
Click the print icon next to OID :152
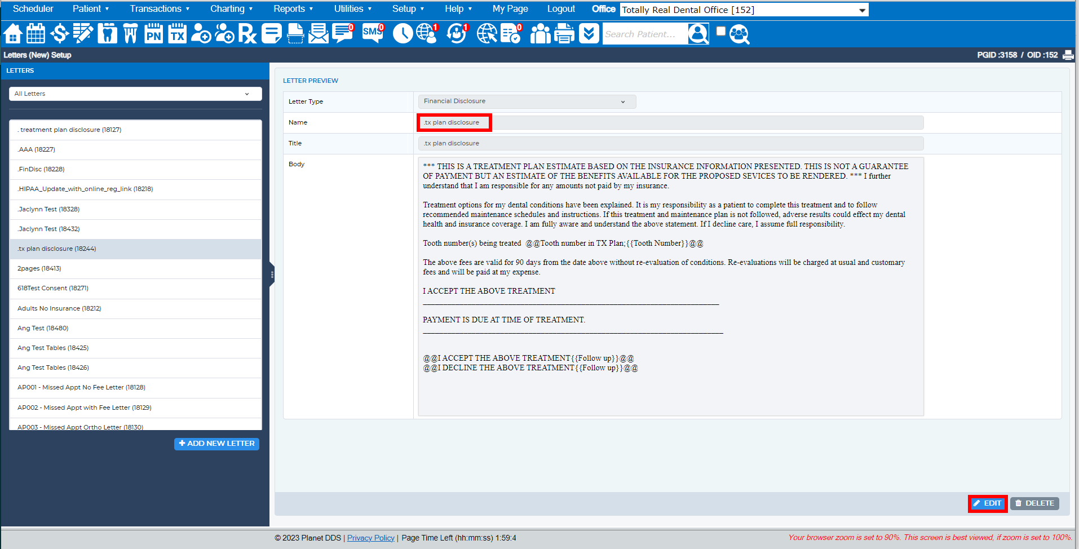click(x=1068, y=55)
